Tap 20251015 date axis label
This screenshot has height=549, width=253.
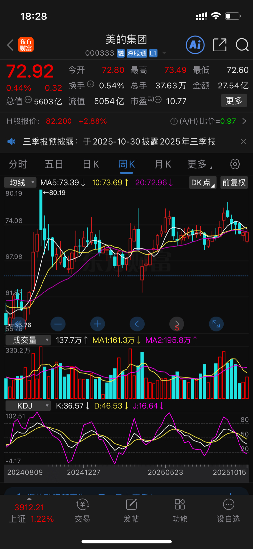click(230, 472)
